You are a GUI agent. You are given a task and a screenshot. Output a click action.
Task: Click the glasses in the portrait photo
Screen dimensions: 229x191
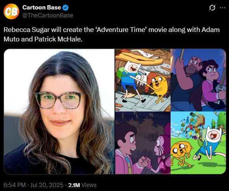pos(59,100)
